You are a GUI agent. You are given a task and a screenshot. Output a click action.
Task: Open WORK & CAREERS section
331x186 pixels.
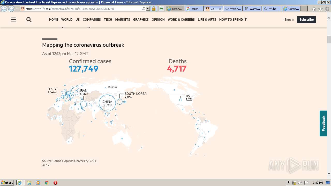coord(181,20)
